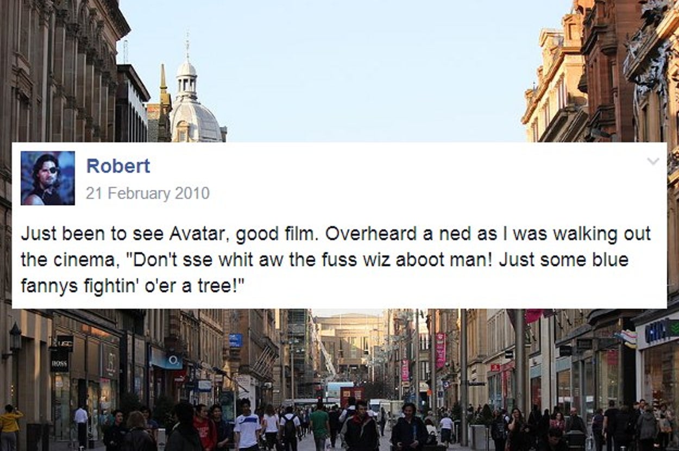This screenshot has height=451, width=679.
Task: Click the red sign box in street centre
Action: pyautogui.click(x=352, y=397)
